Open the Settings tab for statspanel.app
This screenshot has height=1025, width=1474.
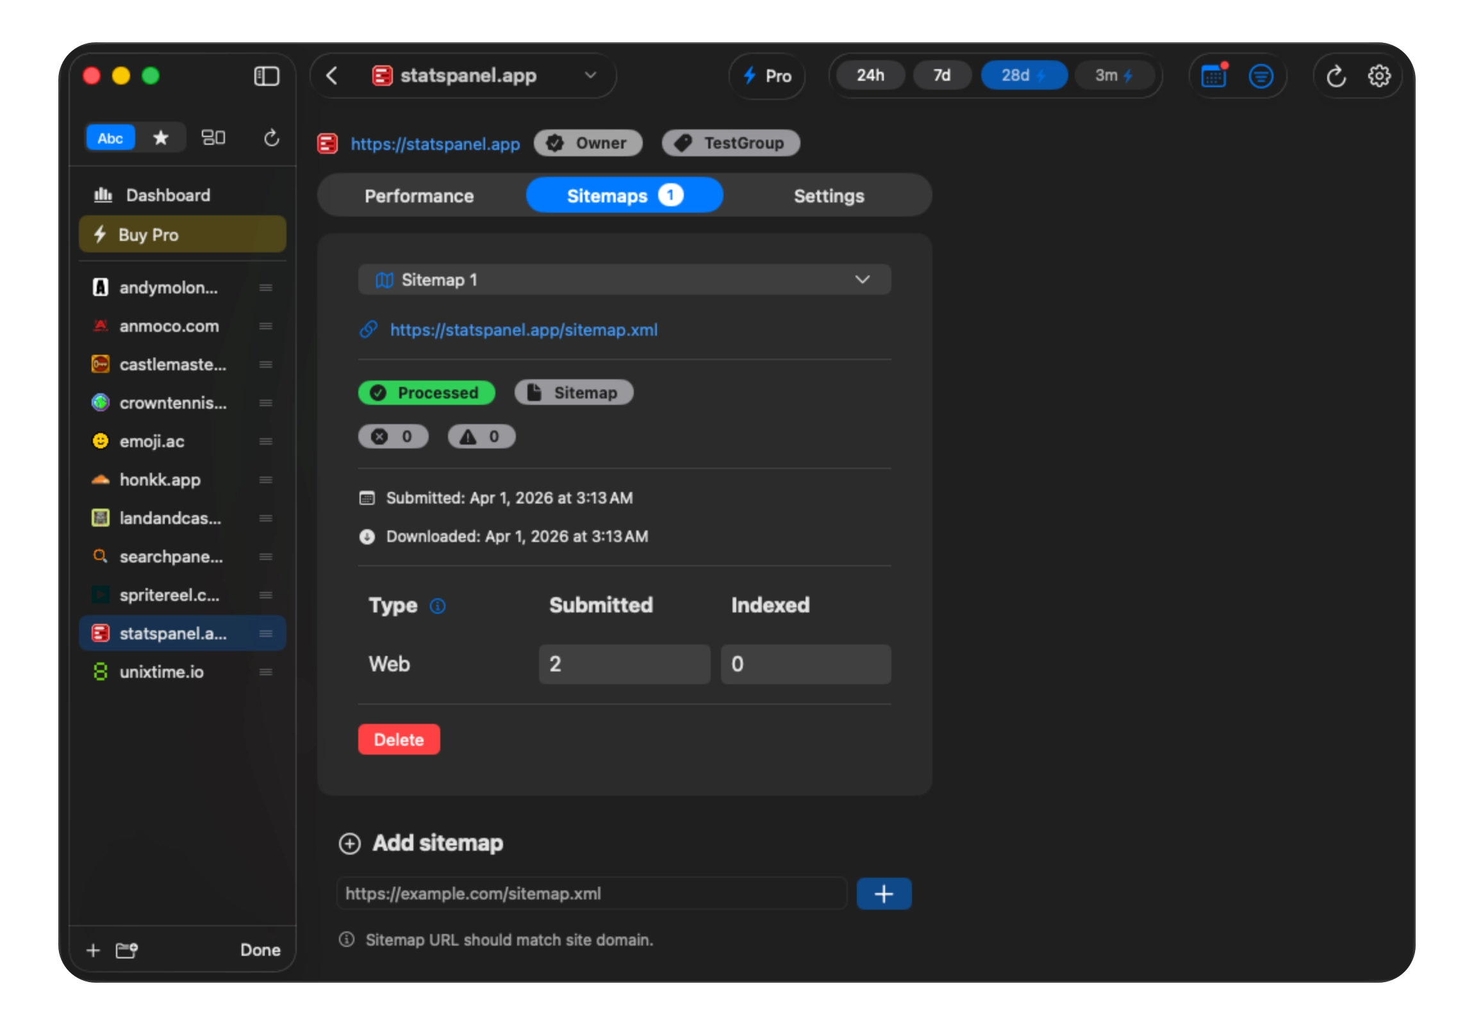point(828,196)
